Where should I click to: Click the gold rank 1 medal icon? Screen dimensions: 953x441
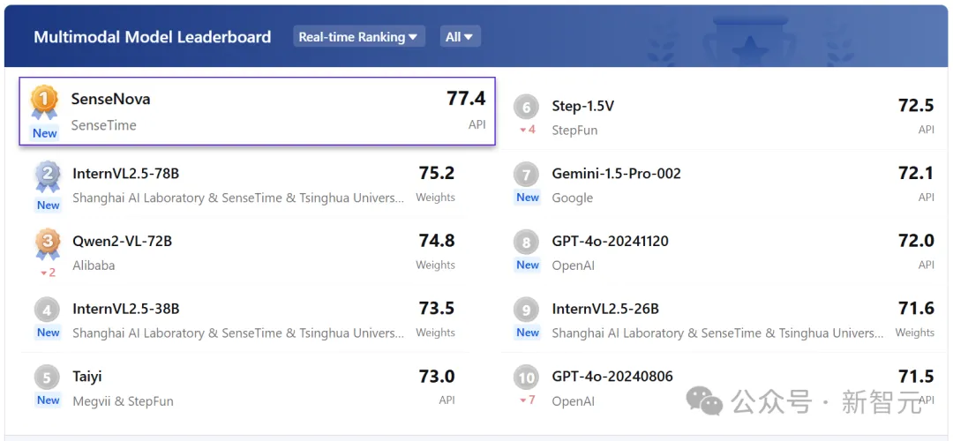pyautogui.click(x=44, y=102)
